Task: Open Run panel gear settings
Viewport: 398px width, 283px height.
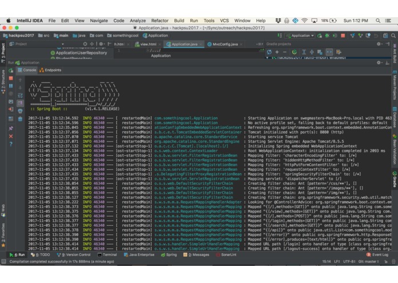Action: [379, 62]
